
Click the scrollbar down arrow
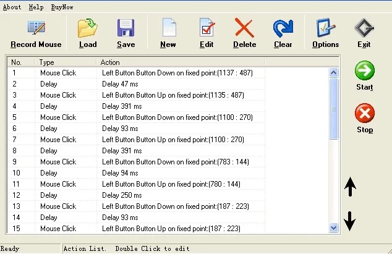coord(333,228)
